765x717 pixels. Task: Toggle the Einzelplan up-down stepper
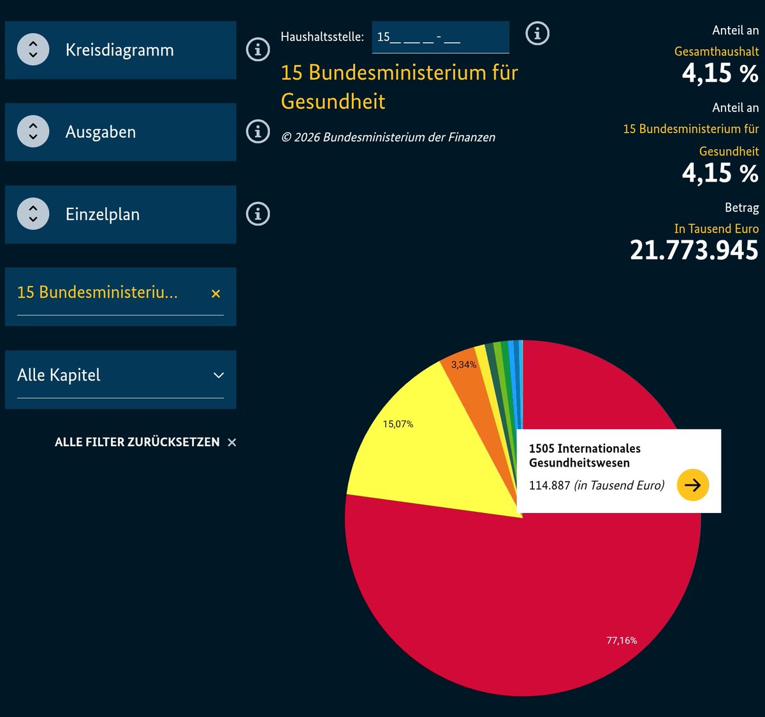33,214
